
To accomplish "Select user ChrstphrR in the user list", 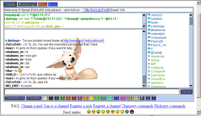I will click(158, 72).
